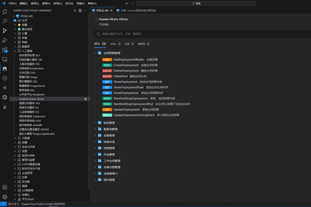Open the 编辑(E) menu
311x207 pixels.
[x=24, y=3]
